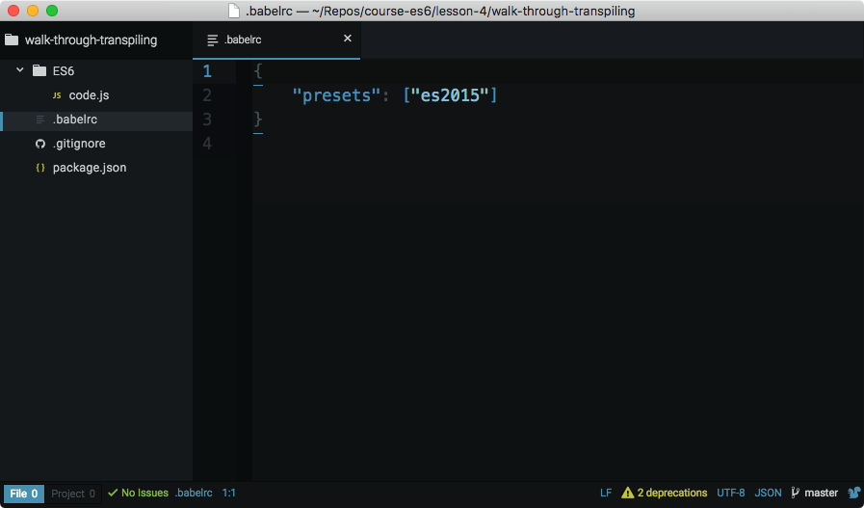
Task: Open the LF line ending selector
Action: pyautogui.click(x=606, y=493)
